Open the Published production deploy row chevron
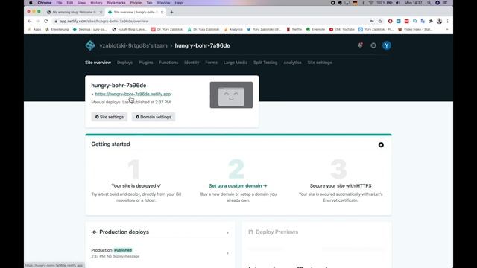This screenshot has height=268, width=477. click(227, 253)
